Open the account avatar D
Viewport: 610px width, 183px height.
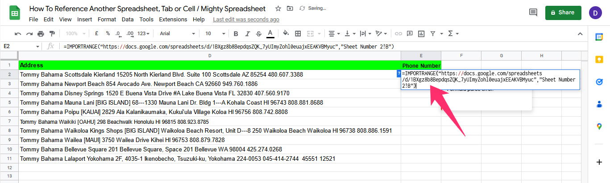pos(595,13)
